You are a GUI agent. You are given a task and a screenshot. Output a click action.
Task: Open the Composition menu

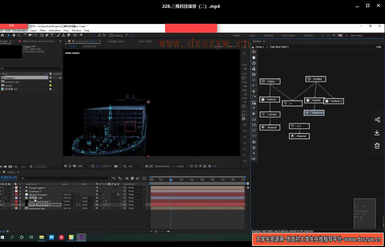20,31
